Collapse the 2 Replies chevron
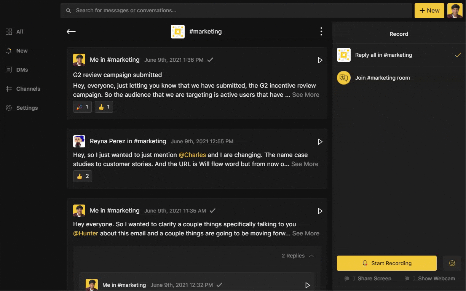Screen dimensions: 466x291 [x=311, y=256]
